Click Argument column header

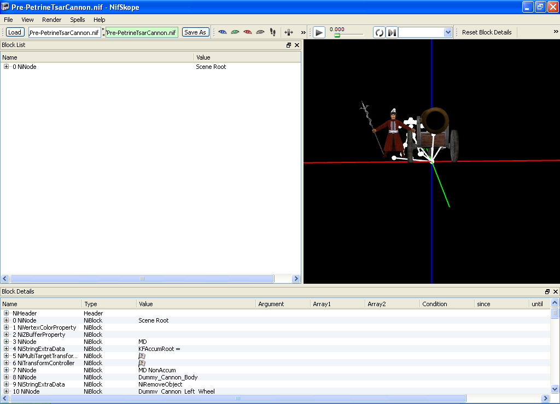283,304
